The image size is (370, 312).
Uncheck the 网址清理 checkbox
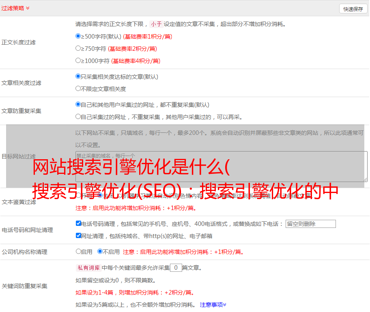(79, 236)
